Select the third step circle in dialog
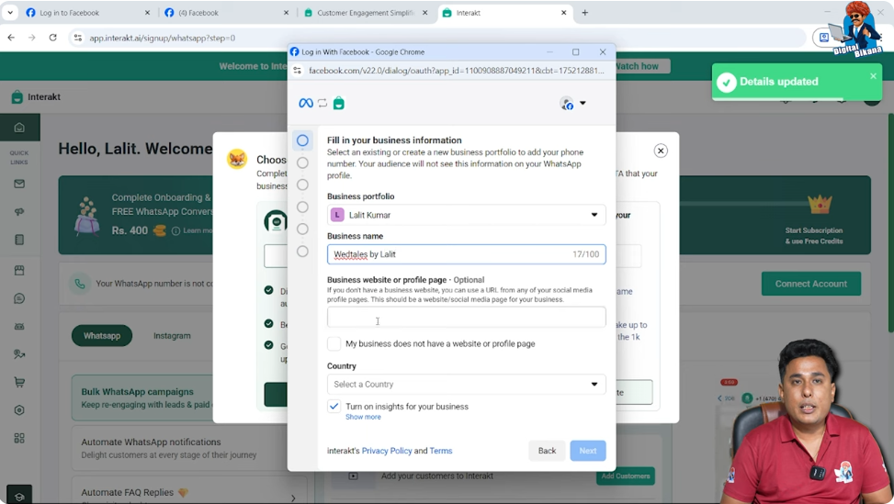The width and height of the screenshot is (894, 504). (303, 185)
